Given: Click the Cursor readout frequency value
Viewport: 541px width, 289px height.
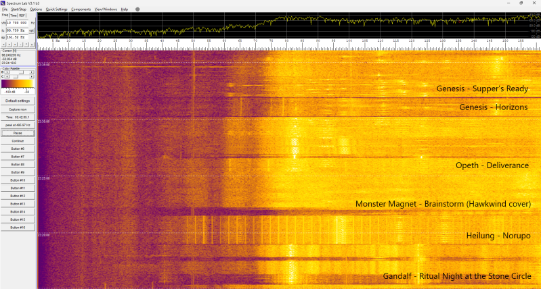Looking at the screenshot, I should 11,55.
